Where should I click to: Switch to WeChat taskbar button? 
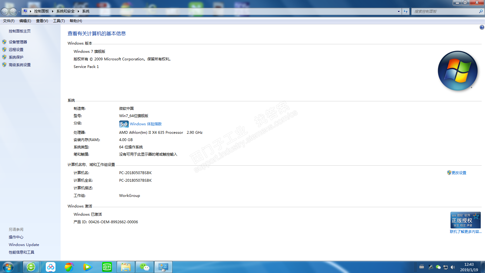[x=145, y=267]
